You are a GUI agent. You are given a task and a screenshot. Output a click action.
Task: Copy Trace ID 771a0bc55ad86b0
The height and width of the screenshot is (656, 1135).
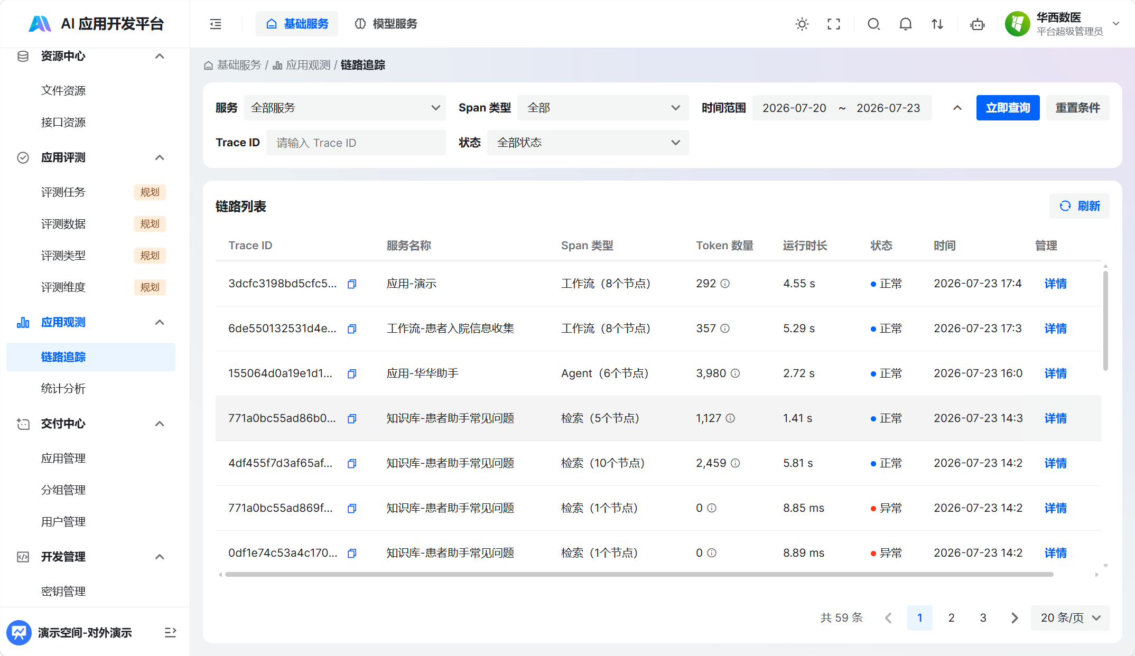point(352,419)
